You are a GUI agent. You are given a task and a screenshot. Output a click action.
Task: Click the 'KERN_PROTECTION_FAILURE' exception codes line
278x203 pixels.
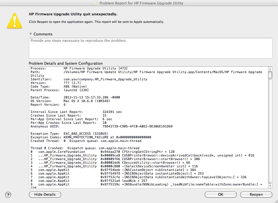point(91,137)
